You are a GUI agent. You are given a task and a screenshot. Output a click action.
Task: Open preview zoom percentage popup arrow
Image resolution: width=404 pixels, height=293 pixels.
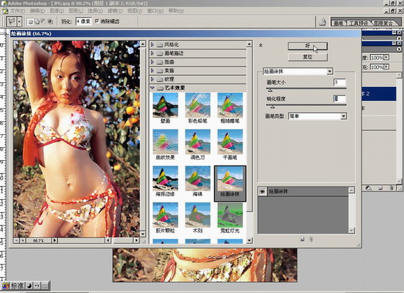coord(54,241)
